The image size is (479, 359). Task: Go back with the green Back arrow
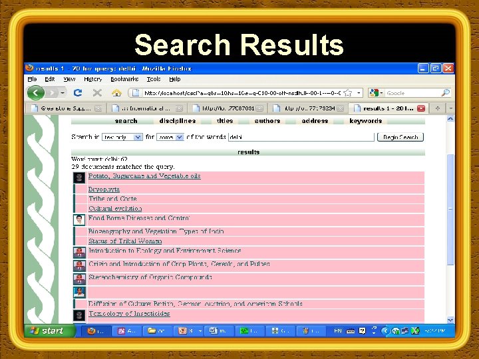pos(35,93)
